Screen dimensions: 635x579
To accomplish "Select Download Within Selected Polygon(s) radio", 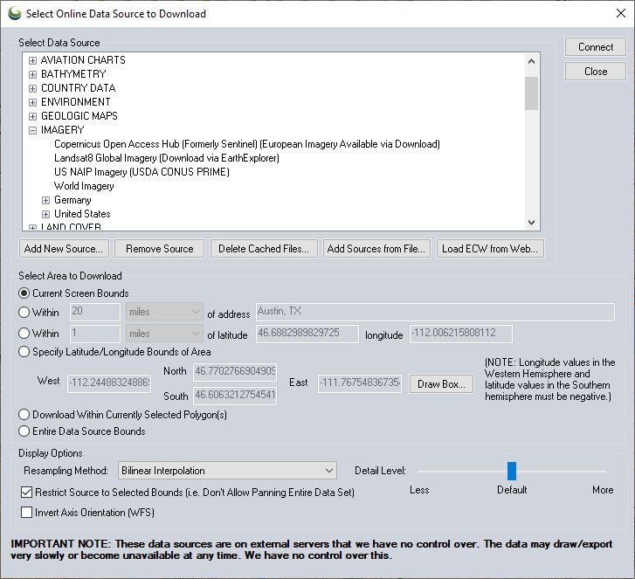I will click(24, 415).
